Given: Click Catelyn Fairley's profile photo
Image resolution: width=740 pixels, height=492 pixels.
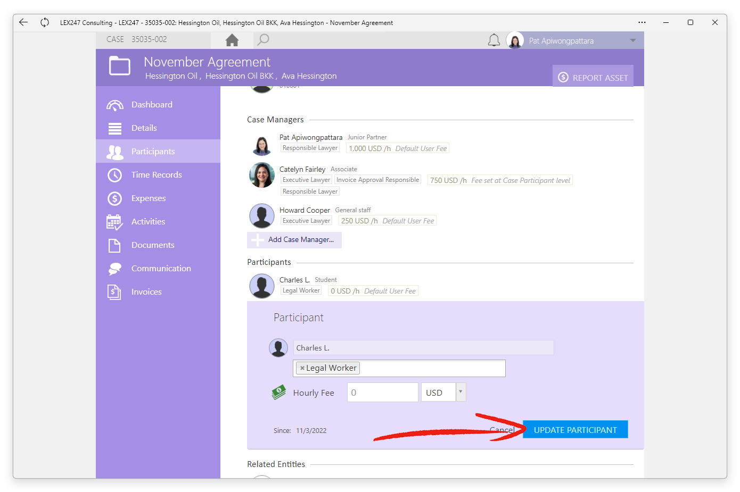Looking at the screenshot, I should pos(262,175).
